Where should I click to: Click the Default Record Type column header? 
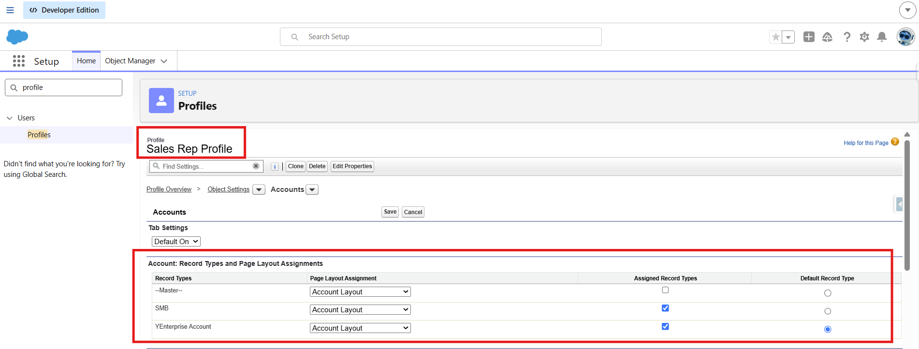[x=827, y=278]
